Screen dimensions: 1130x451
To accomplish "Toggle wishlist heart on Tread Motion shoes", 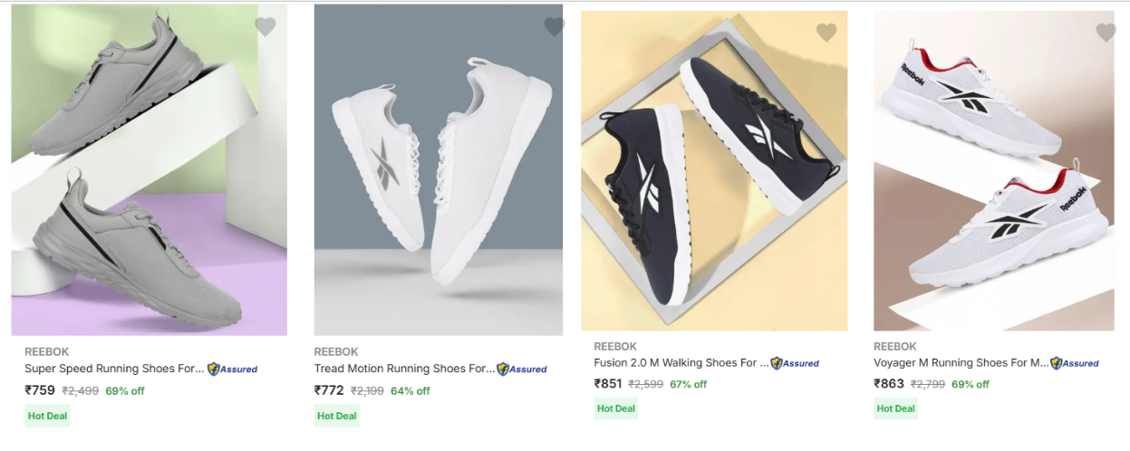I will pyautogui.click(x=554, y=27).
